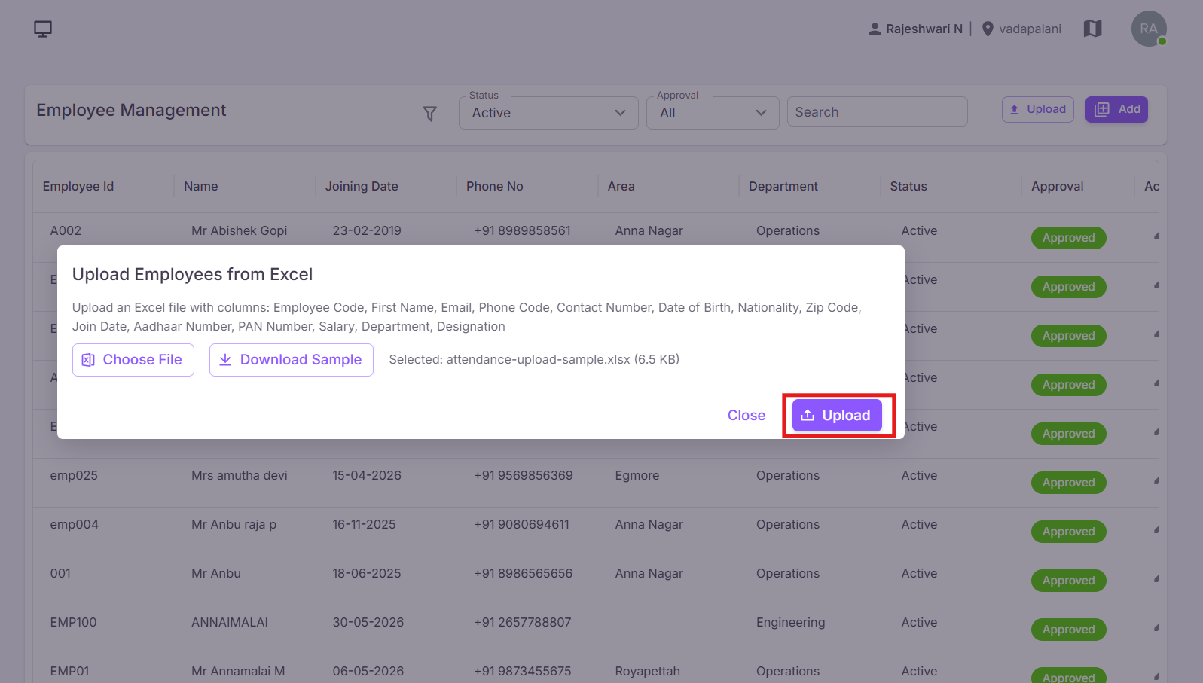Screen dimensions: 1203x683
Task: Click the header Upload button
Action: 1038,109
